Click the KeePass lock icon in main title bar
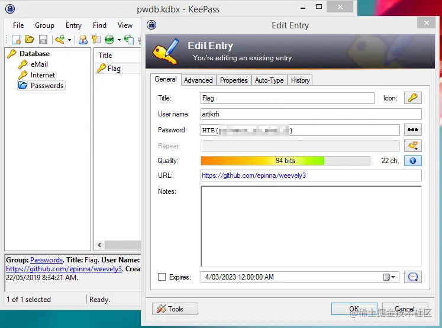 coord(10,9)
